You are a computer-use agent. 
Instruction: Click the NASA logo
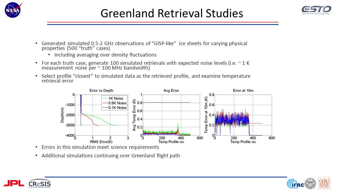(x=13, y=10)
